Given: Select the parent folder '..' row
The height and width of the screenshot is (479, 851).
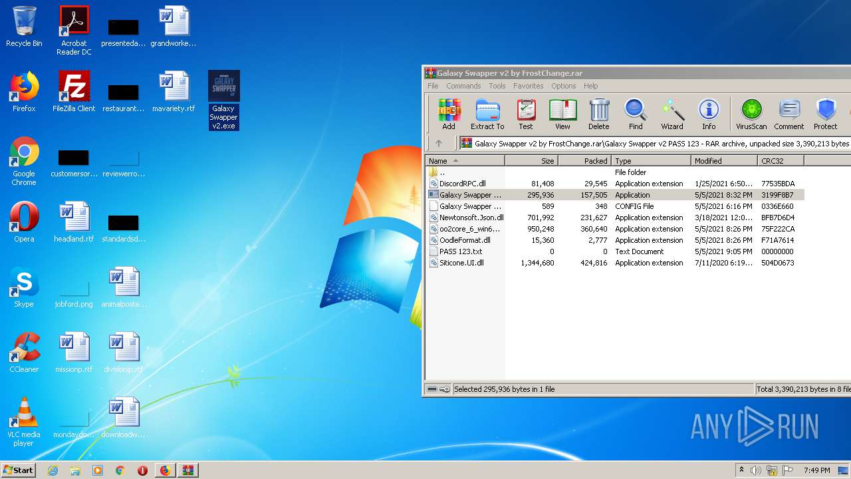Looking at the screenshot, I should [615, 172].
